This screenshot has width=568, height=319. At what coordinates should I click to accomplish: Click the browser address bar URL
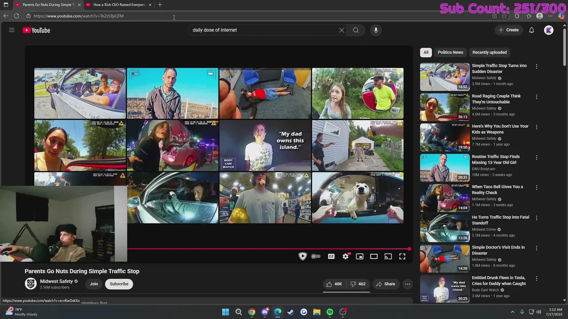(79, 16)
